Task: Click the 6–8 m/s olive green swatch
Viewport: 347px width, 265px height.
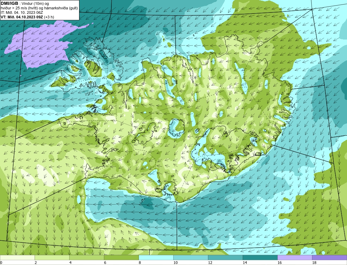Action: (x=121, y=258)
